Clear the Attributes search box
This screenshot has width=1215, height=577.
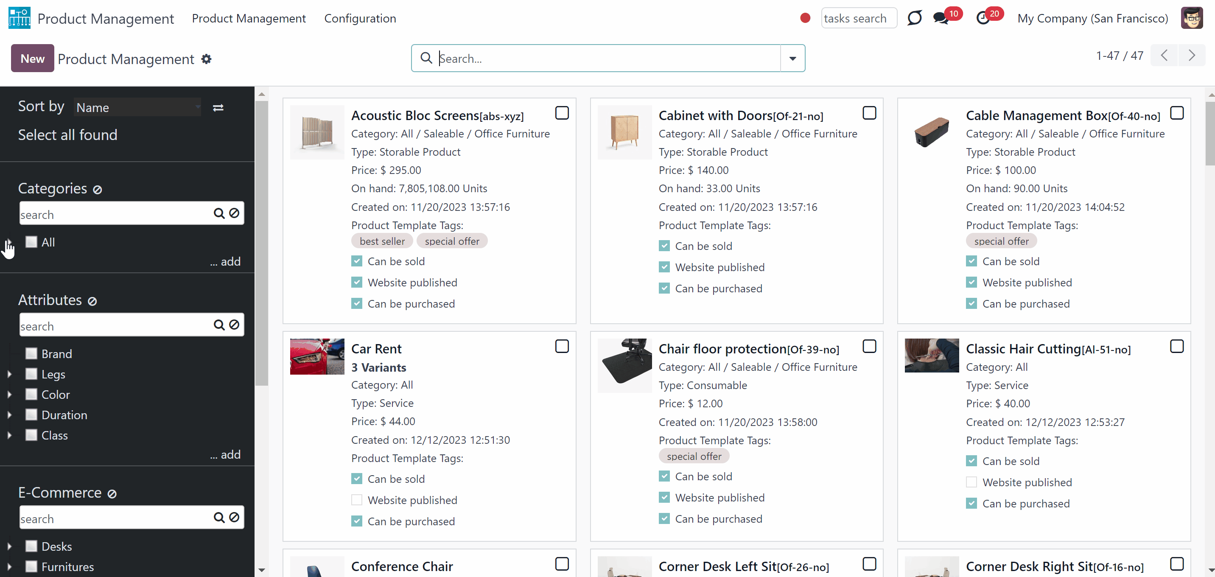click(x=234, y=325)
